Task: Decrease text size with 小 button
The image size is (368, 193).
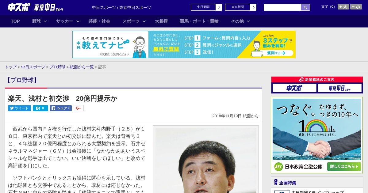Action: [x=356, y=7]
